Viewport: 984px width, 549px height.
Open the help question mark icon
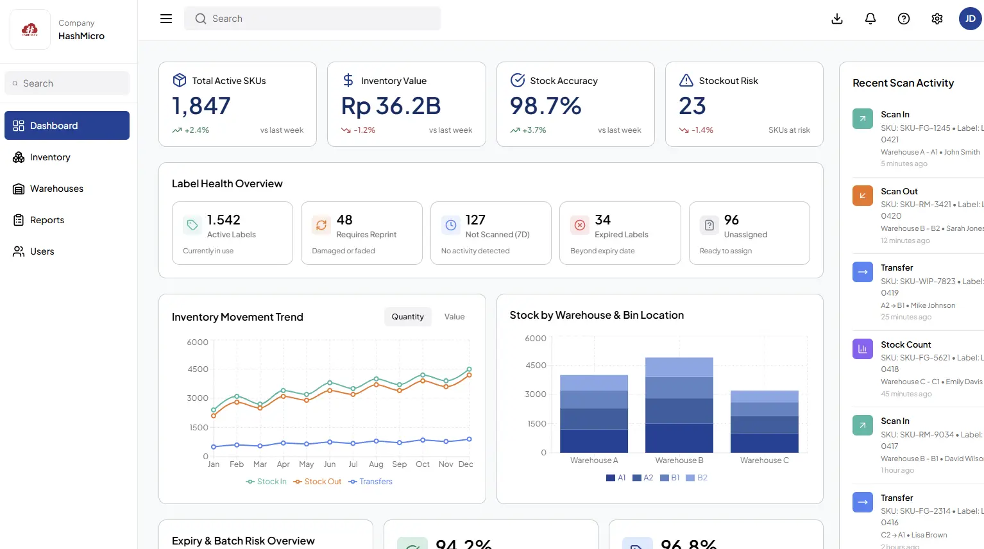(x=904, y=19)
